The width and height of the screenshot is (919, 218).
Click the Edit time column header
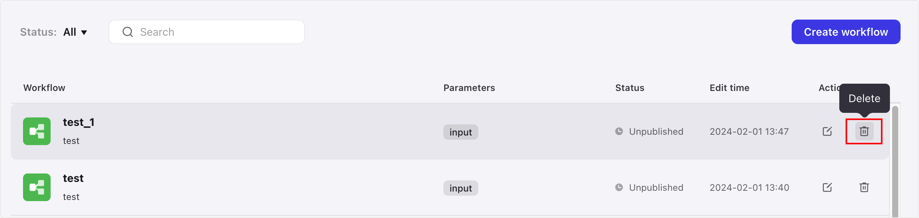(730, 88)
